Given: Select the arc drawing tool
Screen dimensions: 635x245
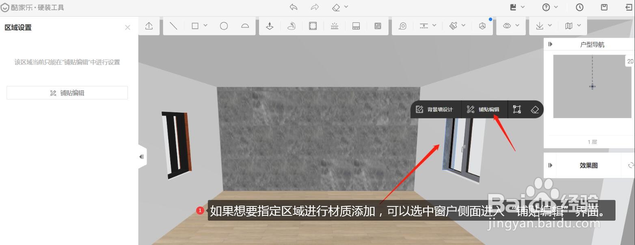Looking at the screenshot, I should 245,26.
